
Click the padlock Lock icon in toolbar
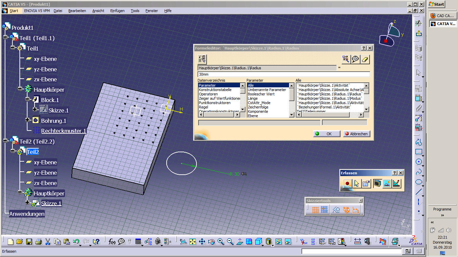click(158, 241)
